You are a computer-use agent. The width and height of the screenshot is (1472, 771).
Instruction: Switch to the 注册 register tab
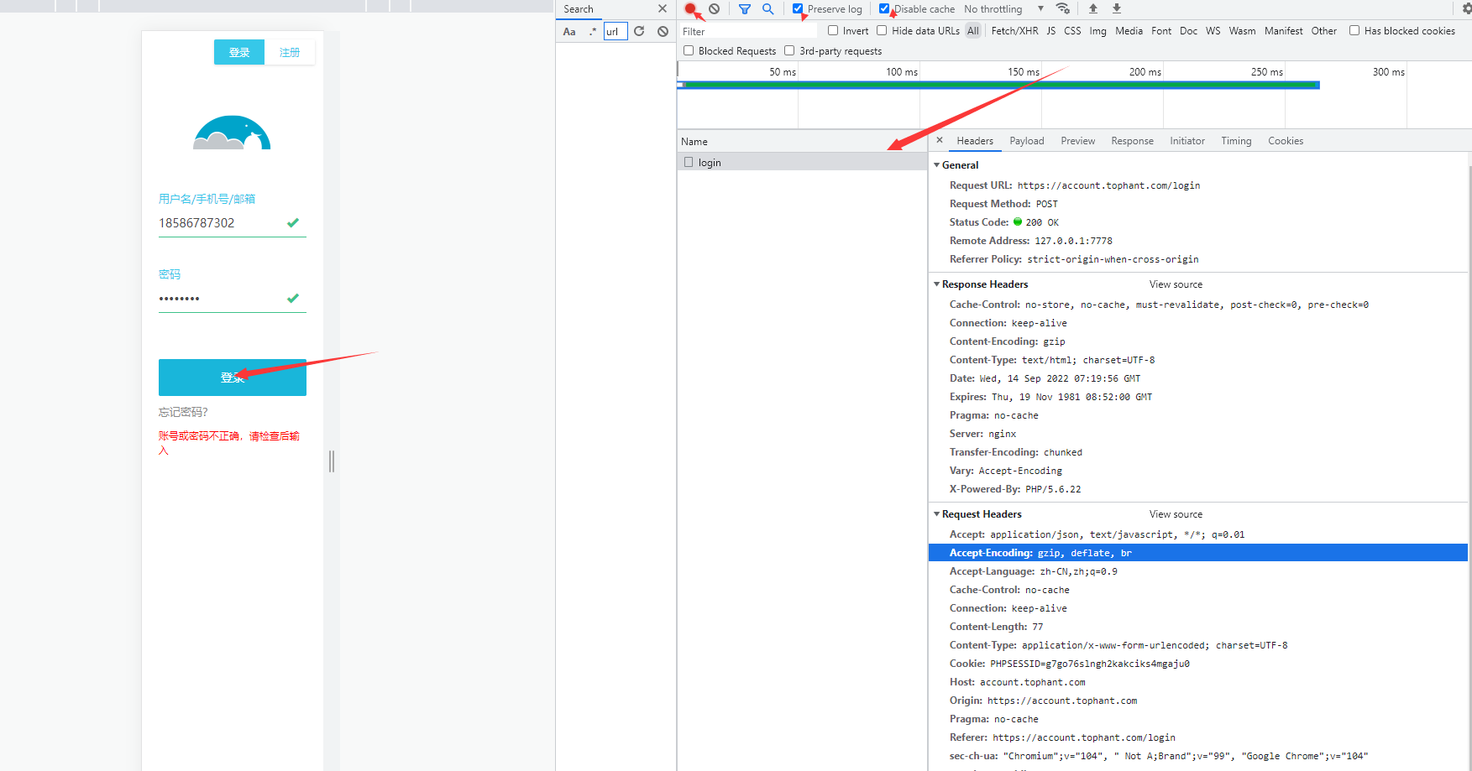pyautogui.click(x=290, y=52)
